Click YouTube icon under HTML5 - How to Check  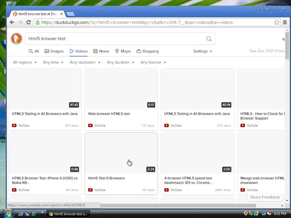pyautogui.click(x=243, y=125)
